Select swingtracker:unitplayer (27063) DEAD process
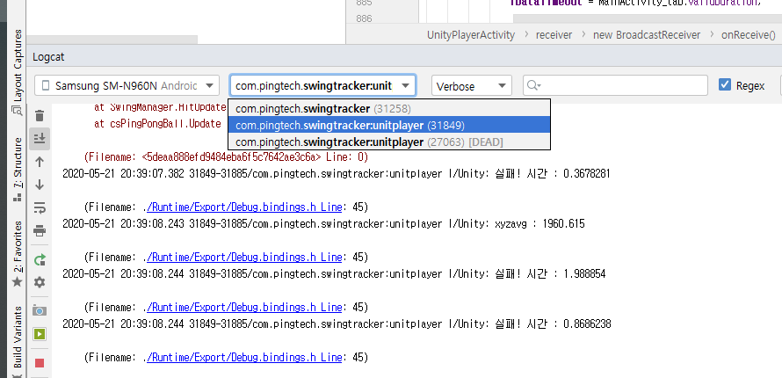 click(389, 142)
